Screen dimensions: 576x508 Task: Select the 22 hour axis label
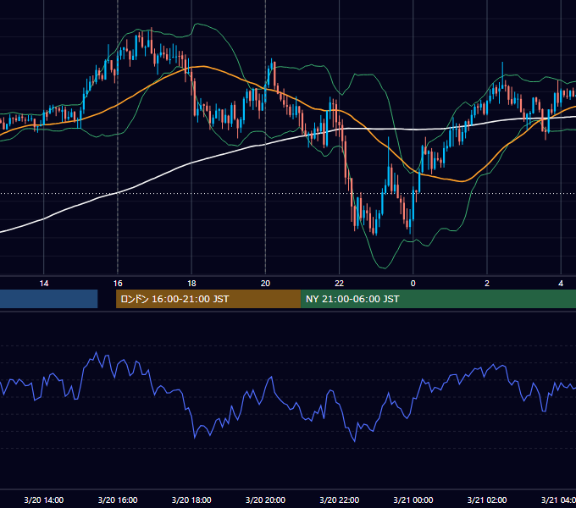(339, 284)
